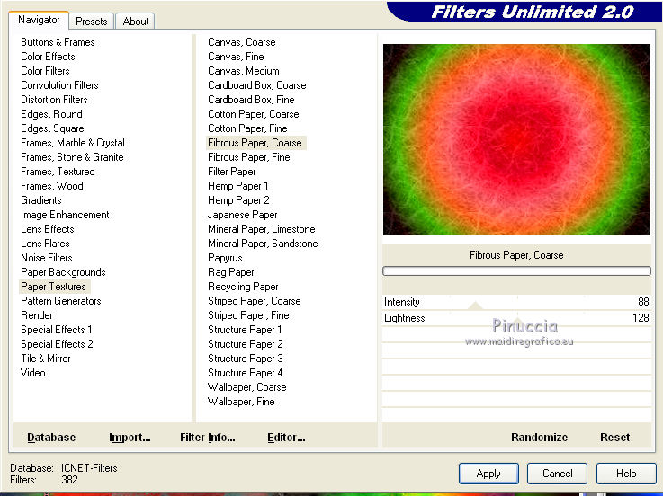Open the Database option
This screenshot has width=663, height=496.
[x=51, y=437]
